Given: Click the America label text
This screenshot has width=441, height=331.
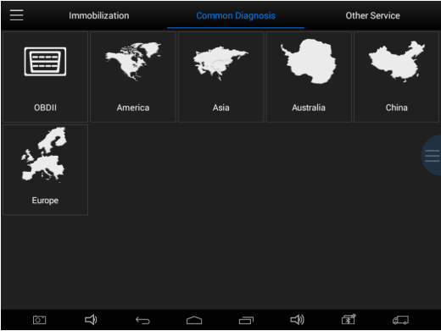Looking at the screenshot, I should click(133, 108).
